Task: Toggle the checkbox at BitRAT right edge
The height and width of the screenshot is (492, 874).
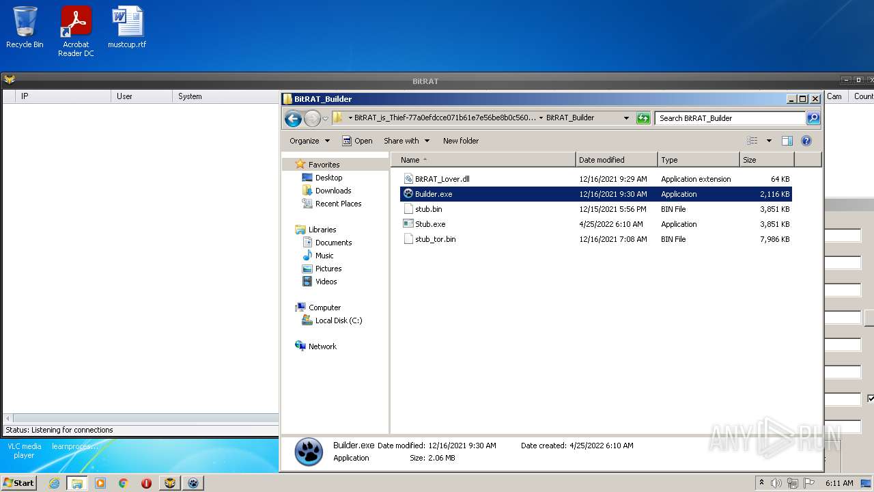Action: point(871,398)
